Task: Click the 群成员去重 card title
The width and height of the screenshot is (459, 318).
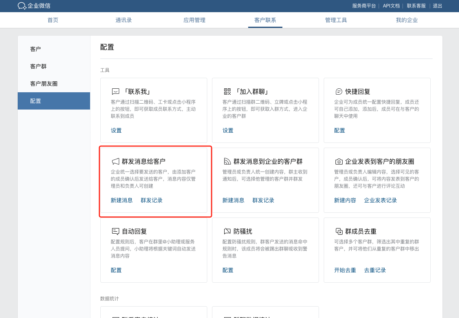Action: pos(361,232)
